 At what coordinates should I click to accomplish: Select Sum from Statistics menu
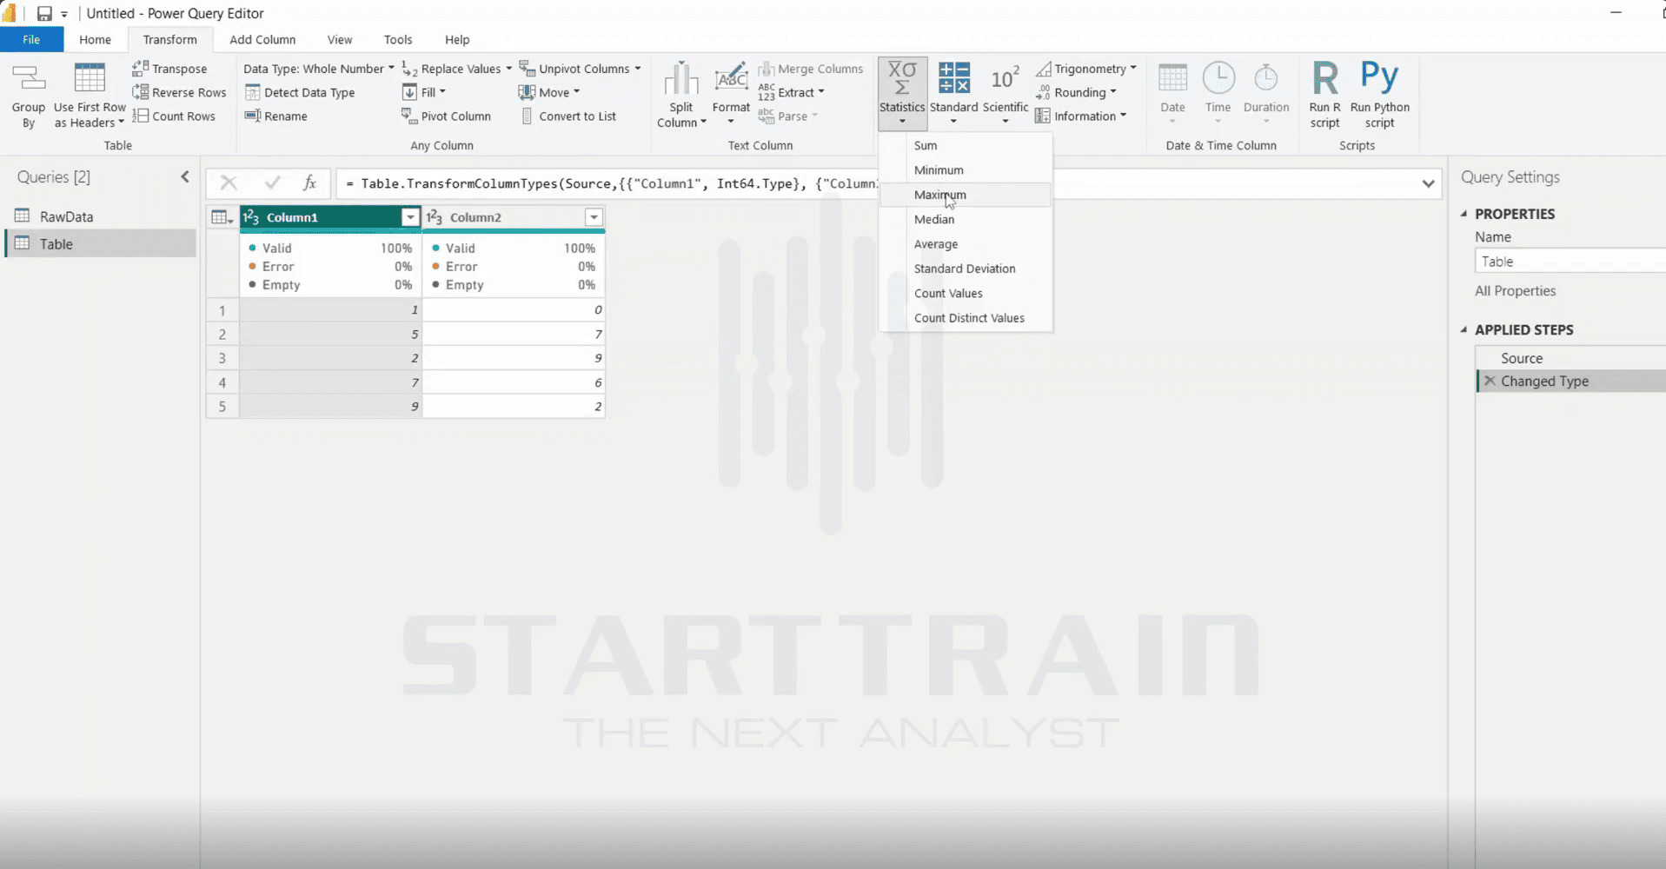(x=966, y=145)
